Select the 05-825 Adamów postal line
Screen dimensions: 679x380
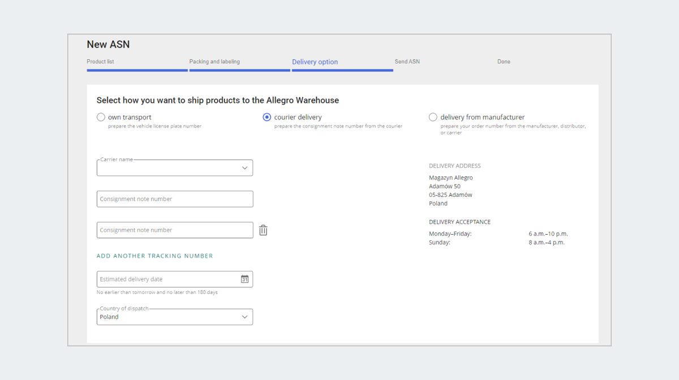(450, 195)
